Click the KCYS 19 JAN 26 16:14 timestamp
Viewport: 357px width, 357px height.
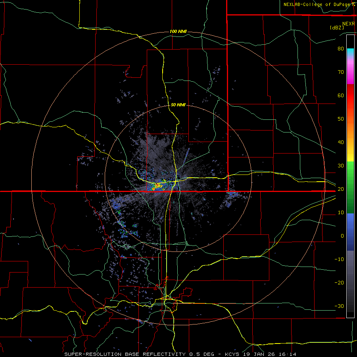tap(261, 354)
